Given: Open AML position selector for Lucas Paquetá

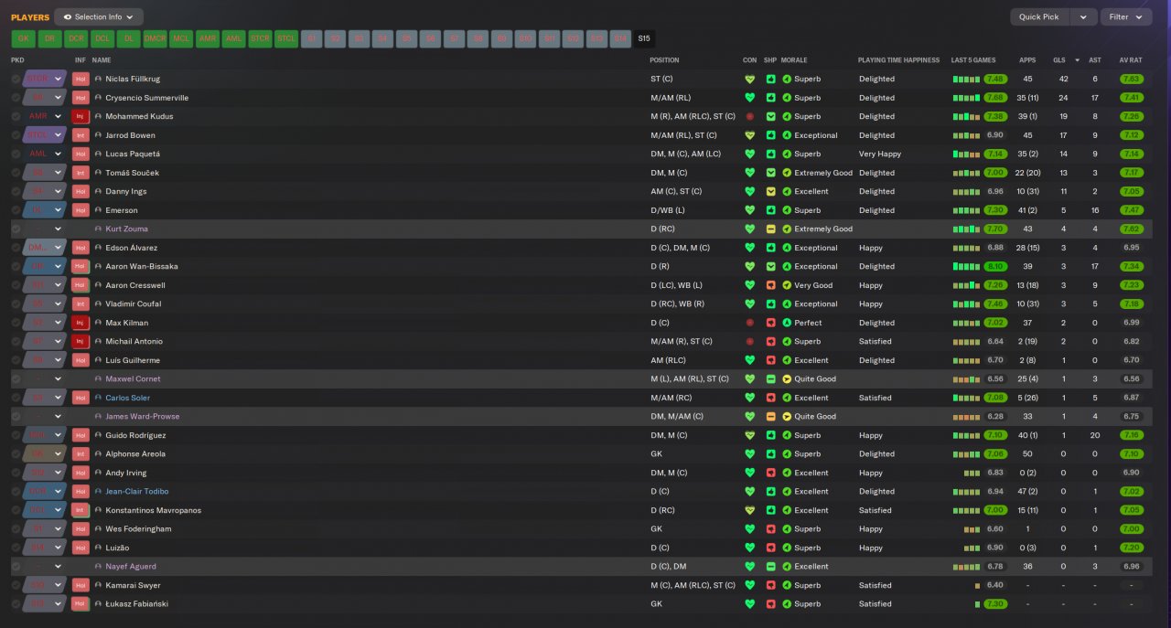Looking at the screenshot, I should tap(45, 154).
